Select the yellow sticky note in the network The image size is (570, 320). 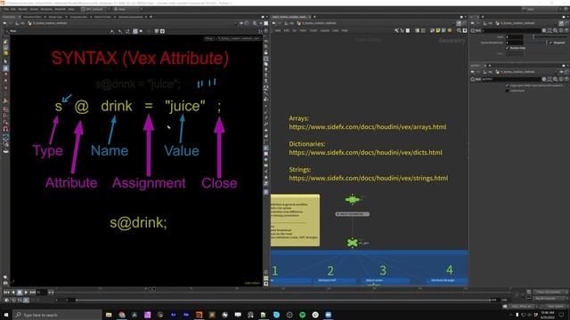coord(295,220)
